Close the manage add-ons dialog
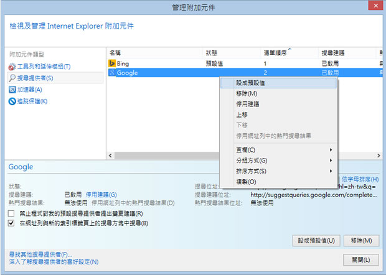Image resolution: width=386 pixels, height=275 pixels. pyautogui.click(x=375, y=6)
